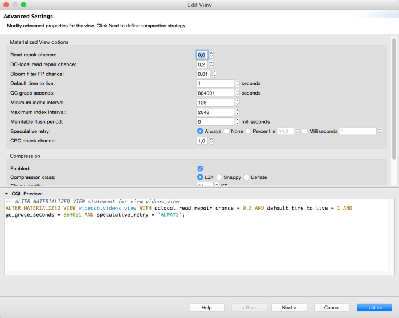The image size is (399, 318).
Task: Collapse the CQL Preview section
Action: 7,194
